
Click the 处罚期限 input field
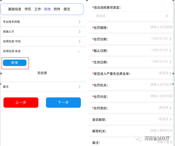coord(161,27)
